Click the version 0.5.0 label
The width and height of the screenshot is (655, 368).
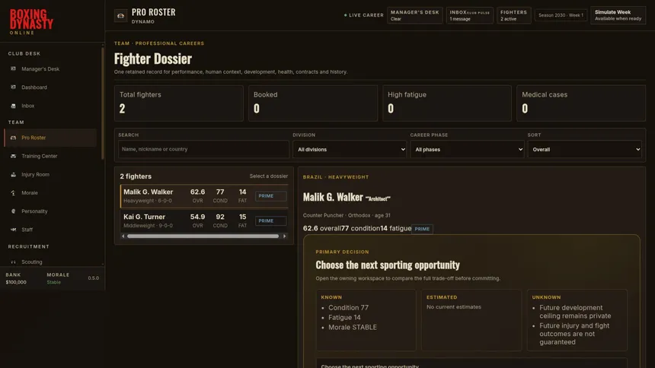coord(93,278)
